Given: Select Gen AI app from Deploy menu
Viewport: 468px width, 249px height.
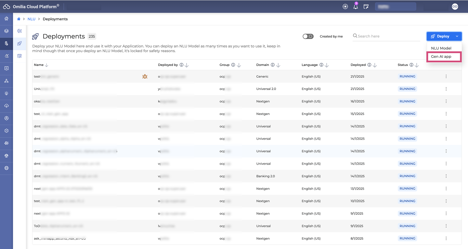Looking at the screenshot, I should 441,56.
